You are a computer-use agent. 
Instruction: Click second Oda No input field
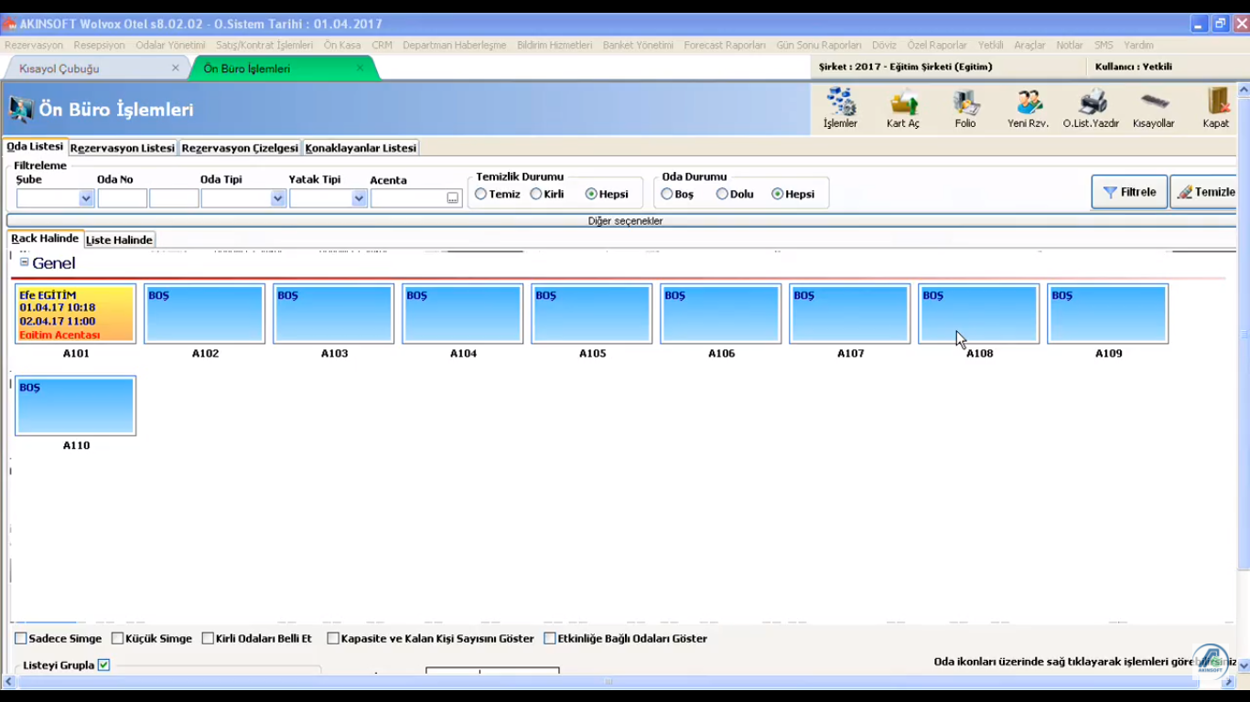tap(174, 198)
